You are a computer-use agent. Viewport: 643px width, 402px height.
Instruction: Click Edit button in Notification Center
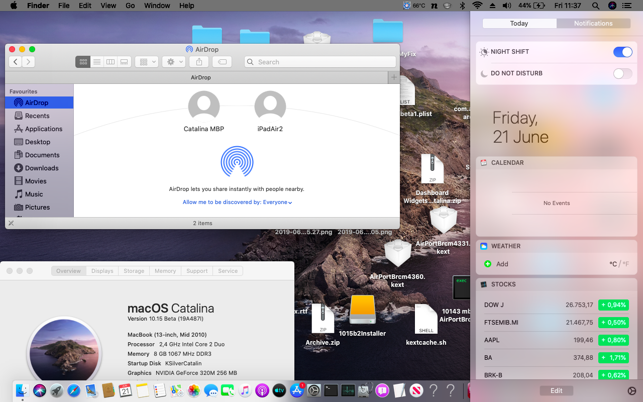tap(556, 390)
